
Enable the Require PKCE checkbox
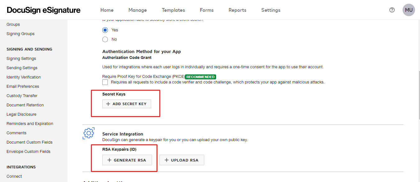click(x=105, y=82)
